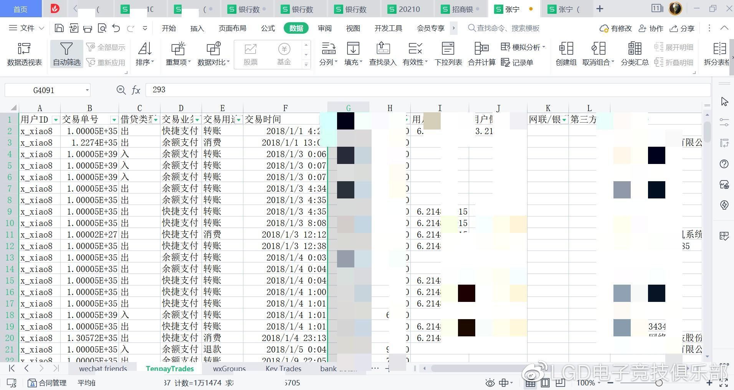Click the 协作 collaborate button
Screen dimensions: 734x390
point(651,28)
